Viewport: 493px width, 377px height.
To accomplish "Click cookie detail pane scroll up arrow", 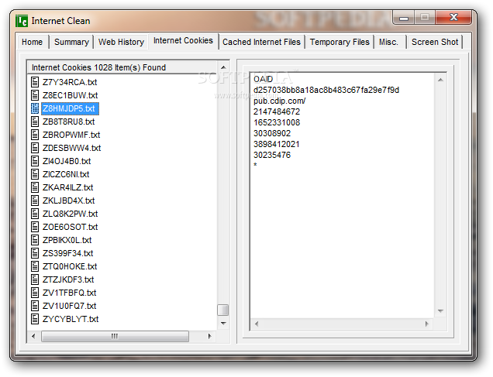I will 440,80.
